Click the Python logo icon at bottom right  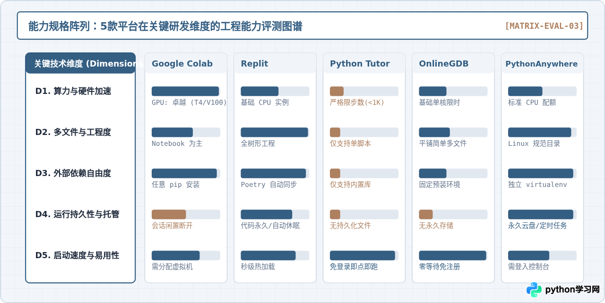(x=534, y=289)
